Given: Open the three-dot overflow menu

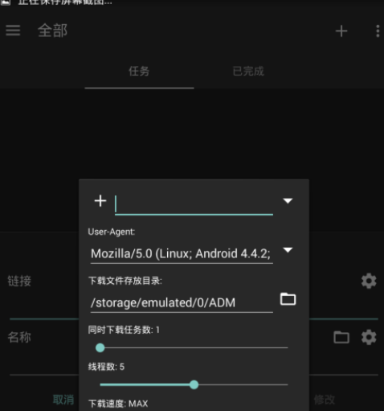Looking at the screenshot, I should pos(378,31).
